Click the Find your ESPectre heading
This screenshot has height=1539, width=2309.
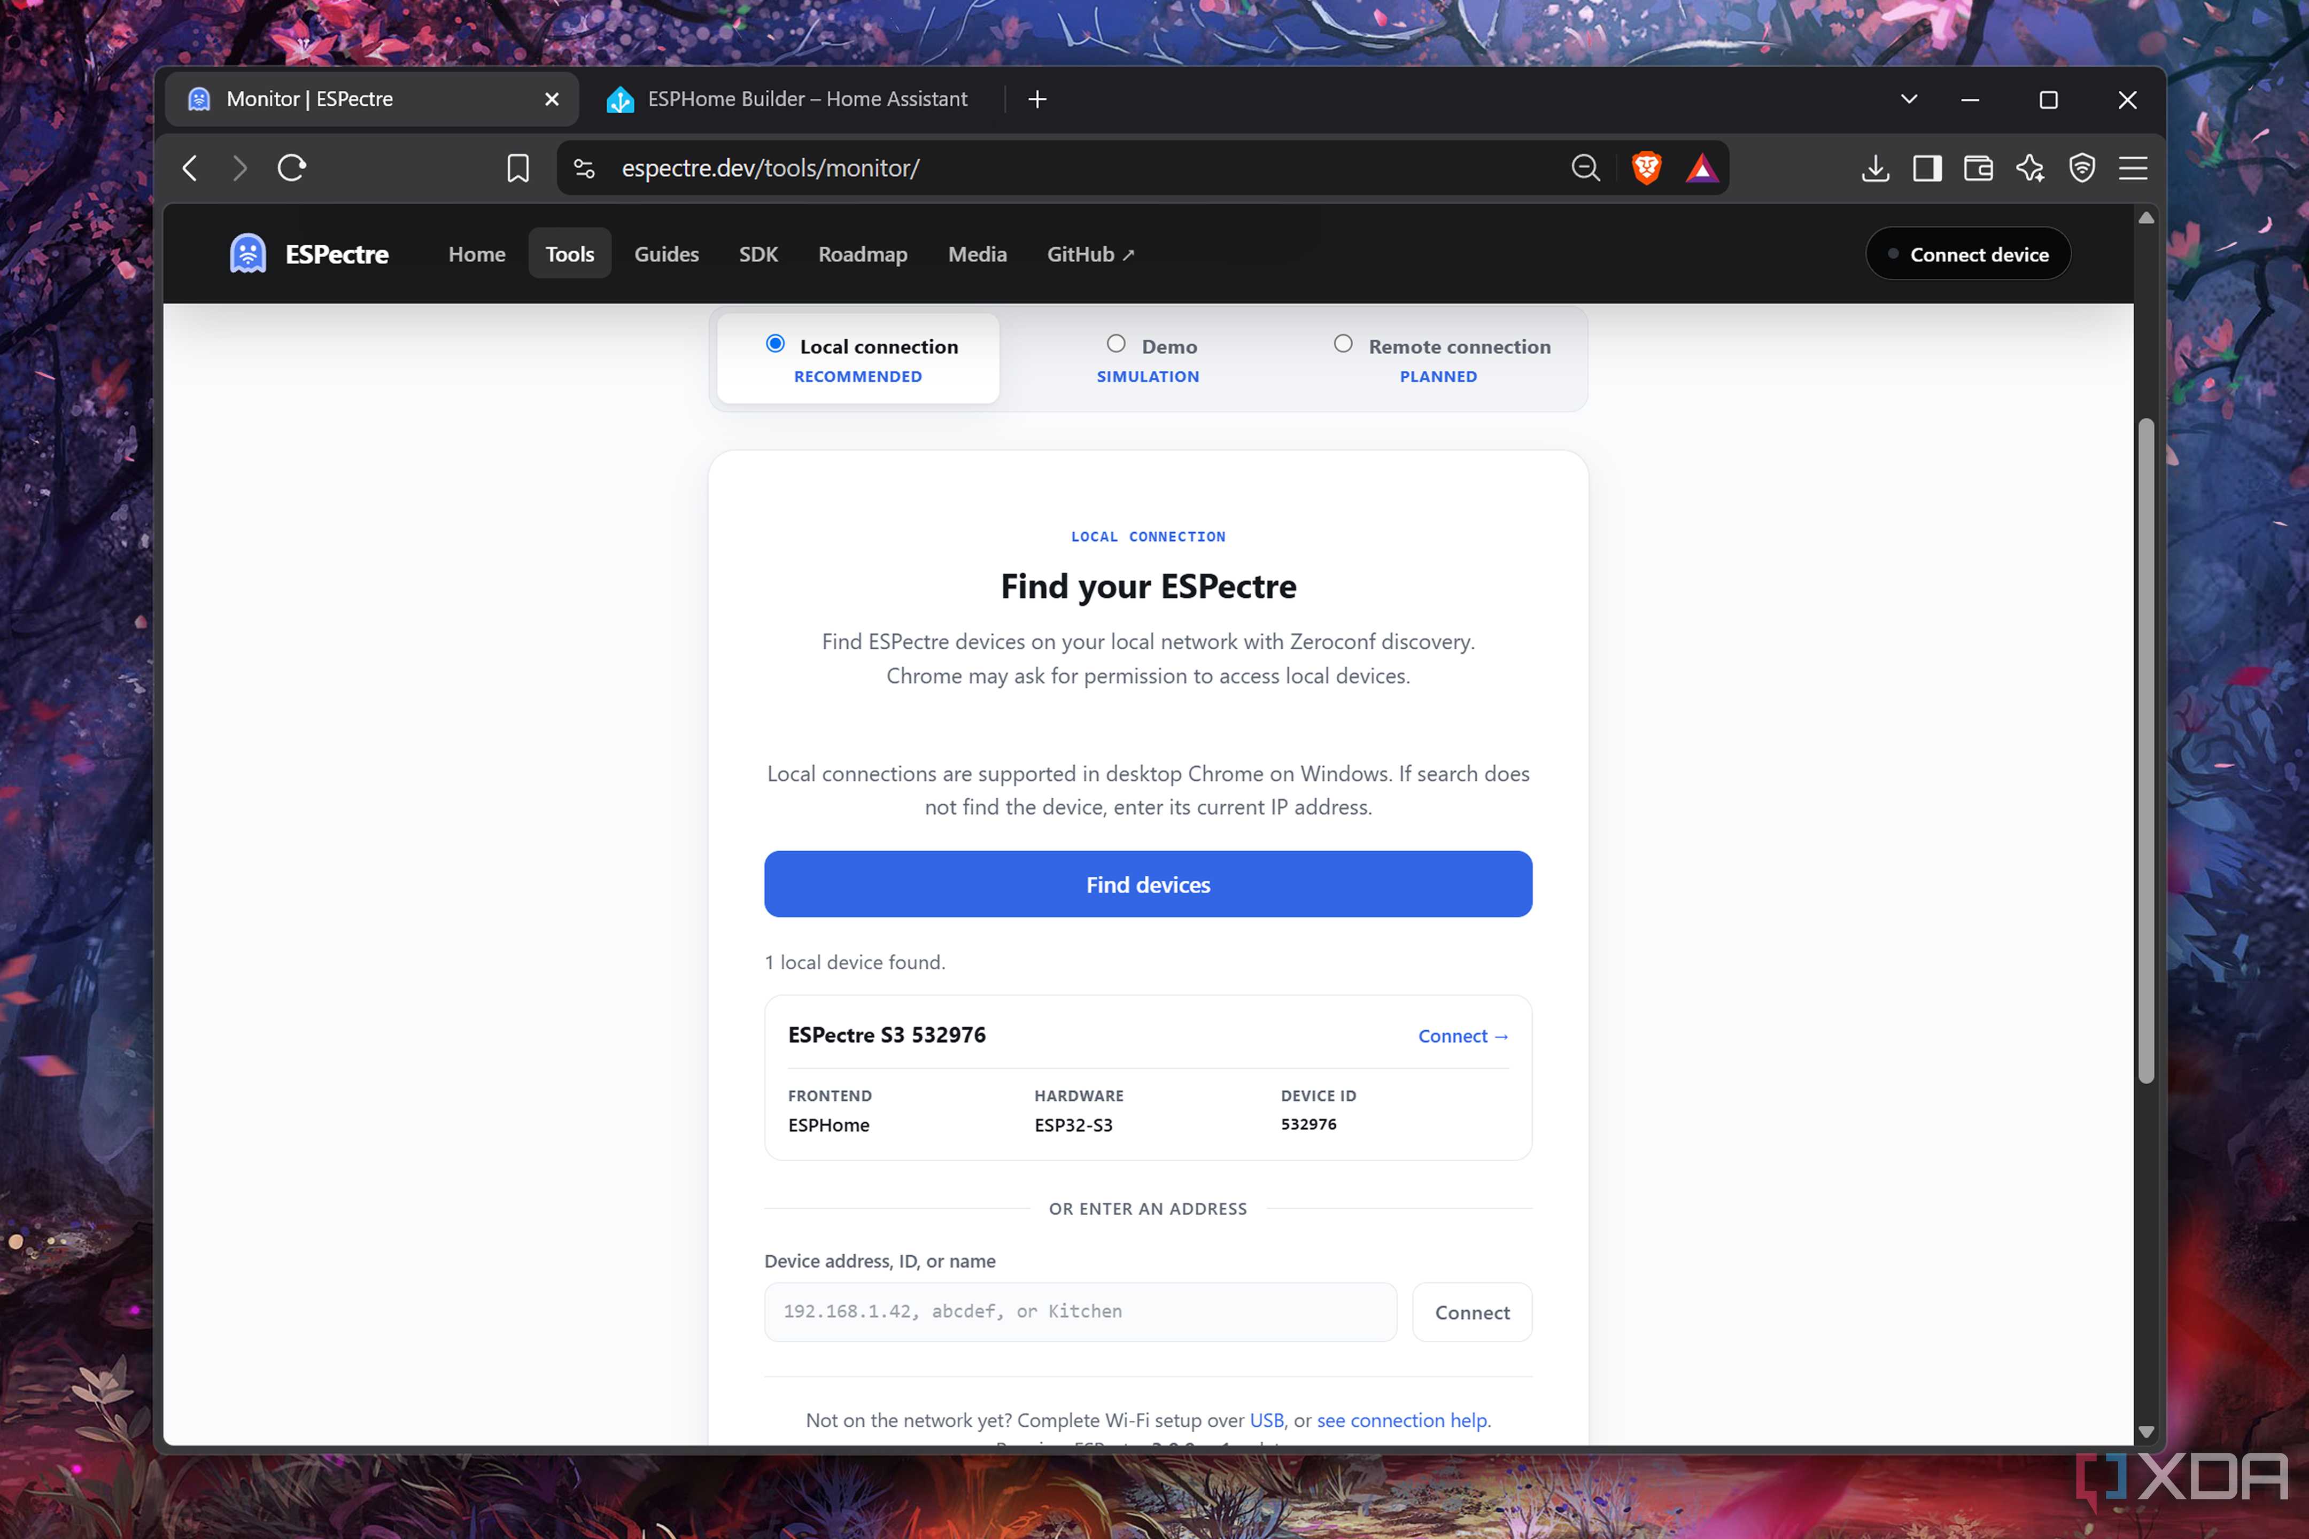pyautogui.click(x=1148, y=586)
